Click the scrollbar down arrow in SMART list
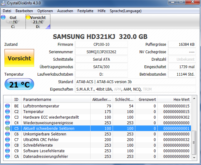 tap(194, 158)
